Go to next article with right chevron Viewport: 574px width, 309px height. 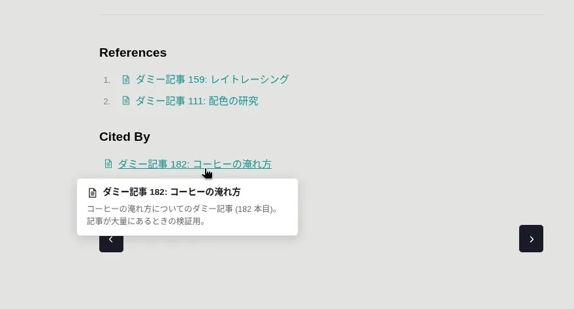tap(531, 239)
